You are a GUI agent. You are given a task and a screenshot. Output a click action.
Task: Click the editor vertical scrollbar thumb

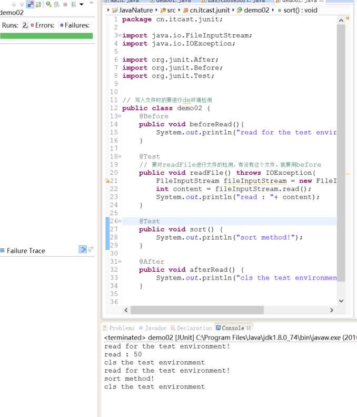(x=341, y=153)
